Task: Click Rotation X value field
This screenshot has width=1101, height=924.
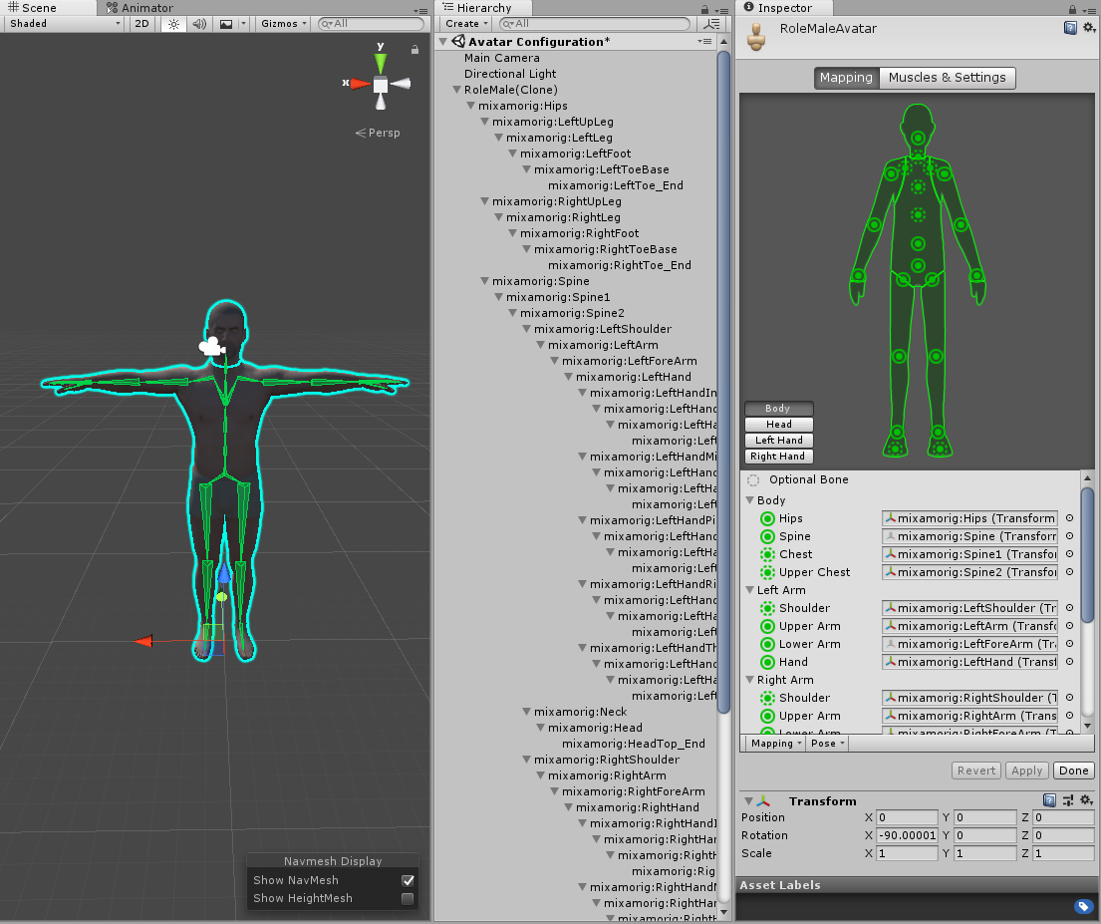Action: [x=907, y=835]
